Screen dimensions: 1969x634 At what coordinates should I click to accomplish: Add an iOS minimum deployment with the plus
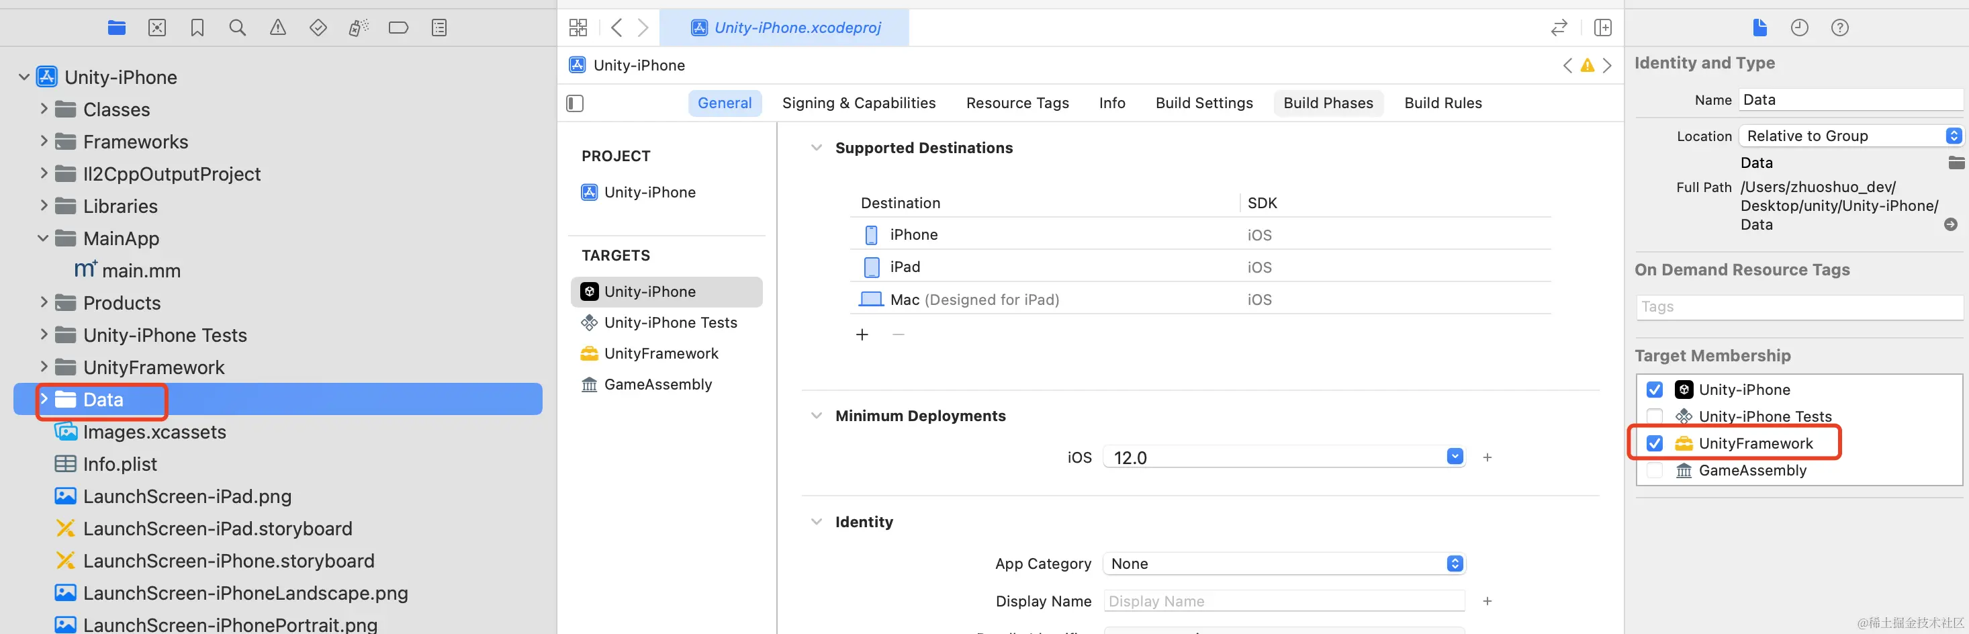pyautogui.click(x=1487, y=457)
